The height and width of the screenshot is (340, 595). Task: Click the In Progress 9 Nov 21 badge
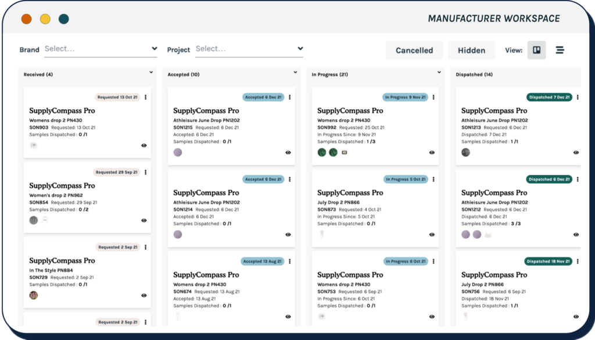pyautogui.click(x=405, y=97)
